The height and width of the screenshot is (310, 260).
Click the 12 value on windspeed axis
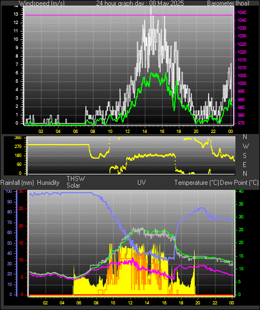click(16, 22)
